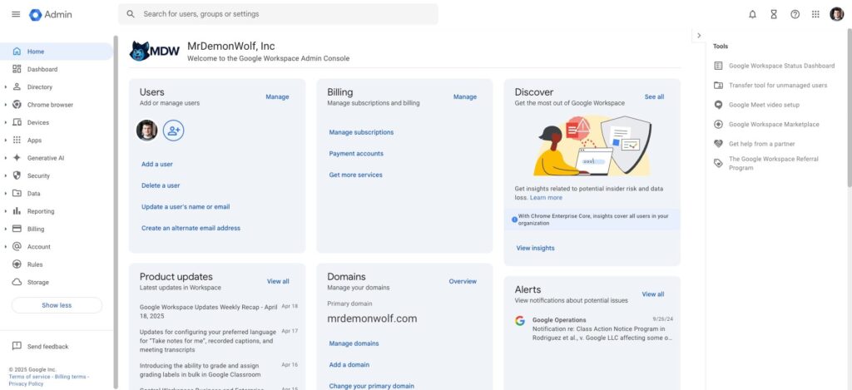The image size is (852, 390).
Task: Click the Google Admin logo
Action: tap(51, 15)
